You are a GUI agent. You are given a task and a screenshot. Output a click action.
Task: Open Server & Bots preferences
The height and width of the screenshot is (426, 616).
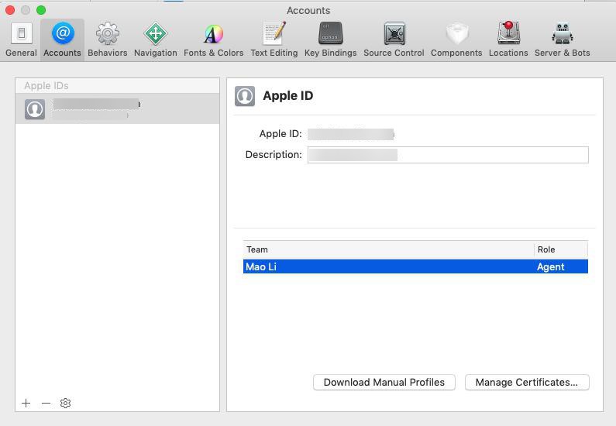pos(563,40)
